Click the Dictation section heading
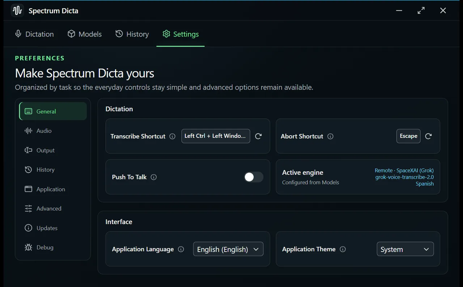This screenshot has height=287, width=463. 119,109
